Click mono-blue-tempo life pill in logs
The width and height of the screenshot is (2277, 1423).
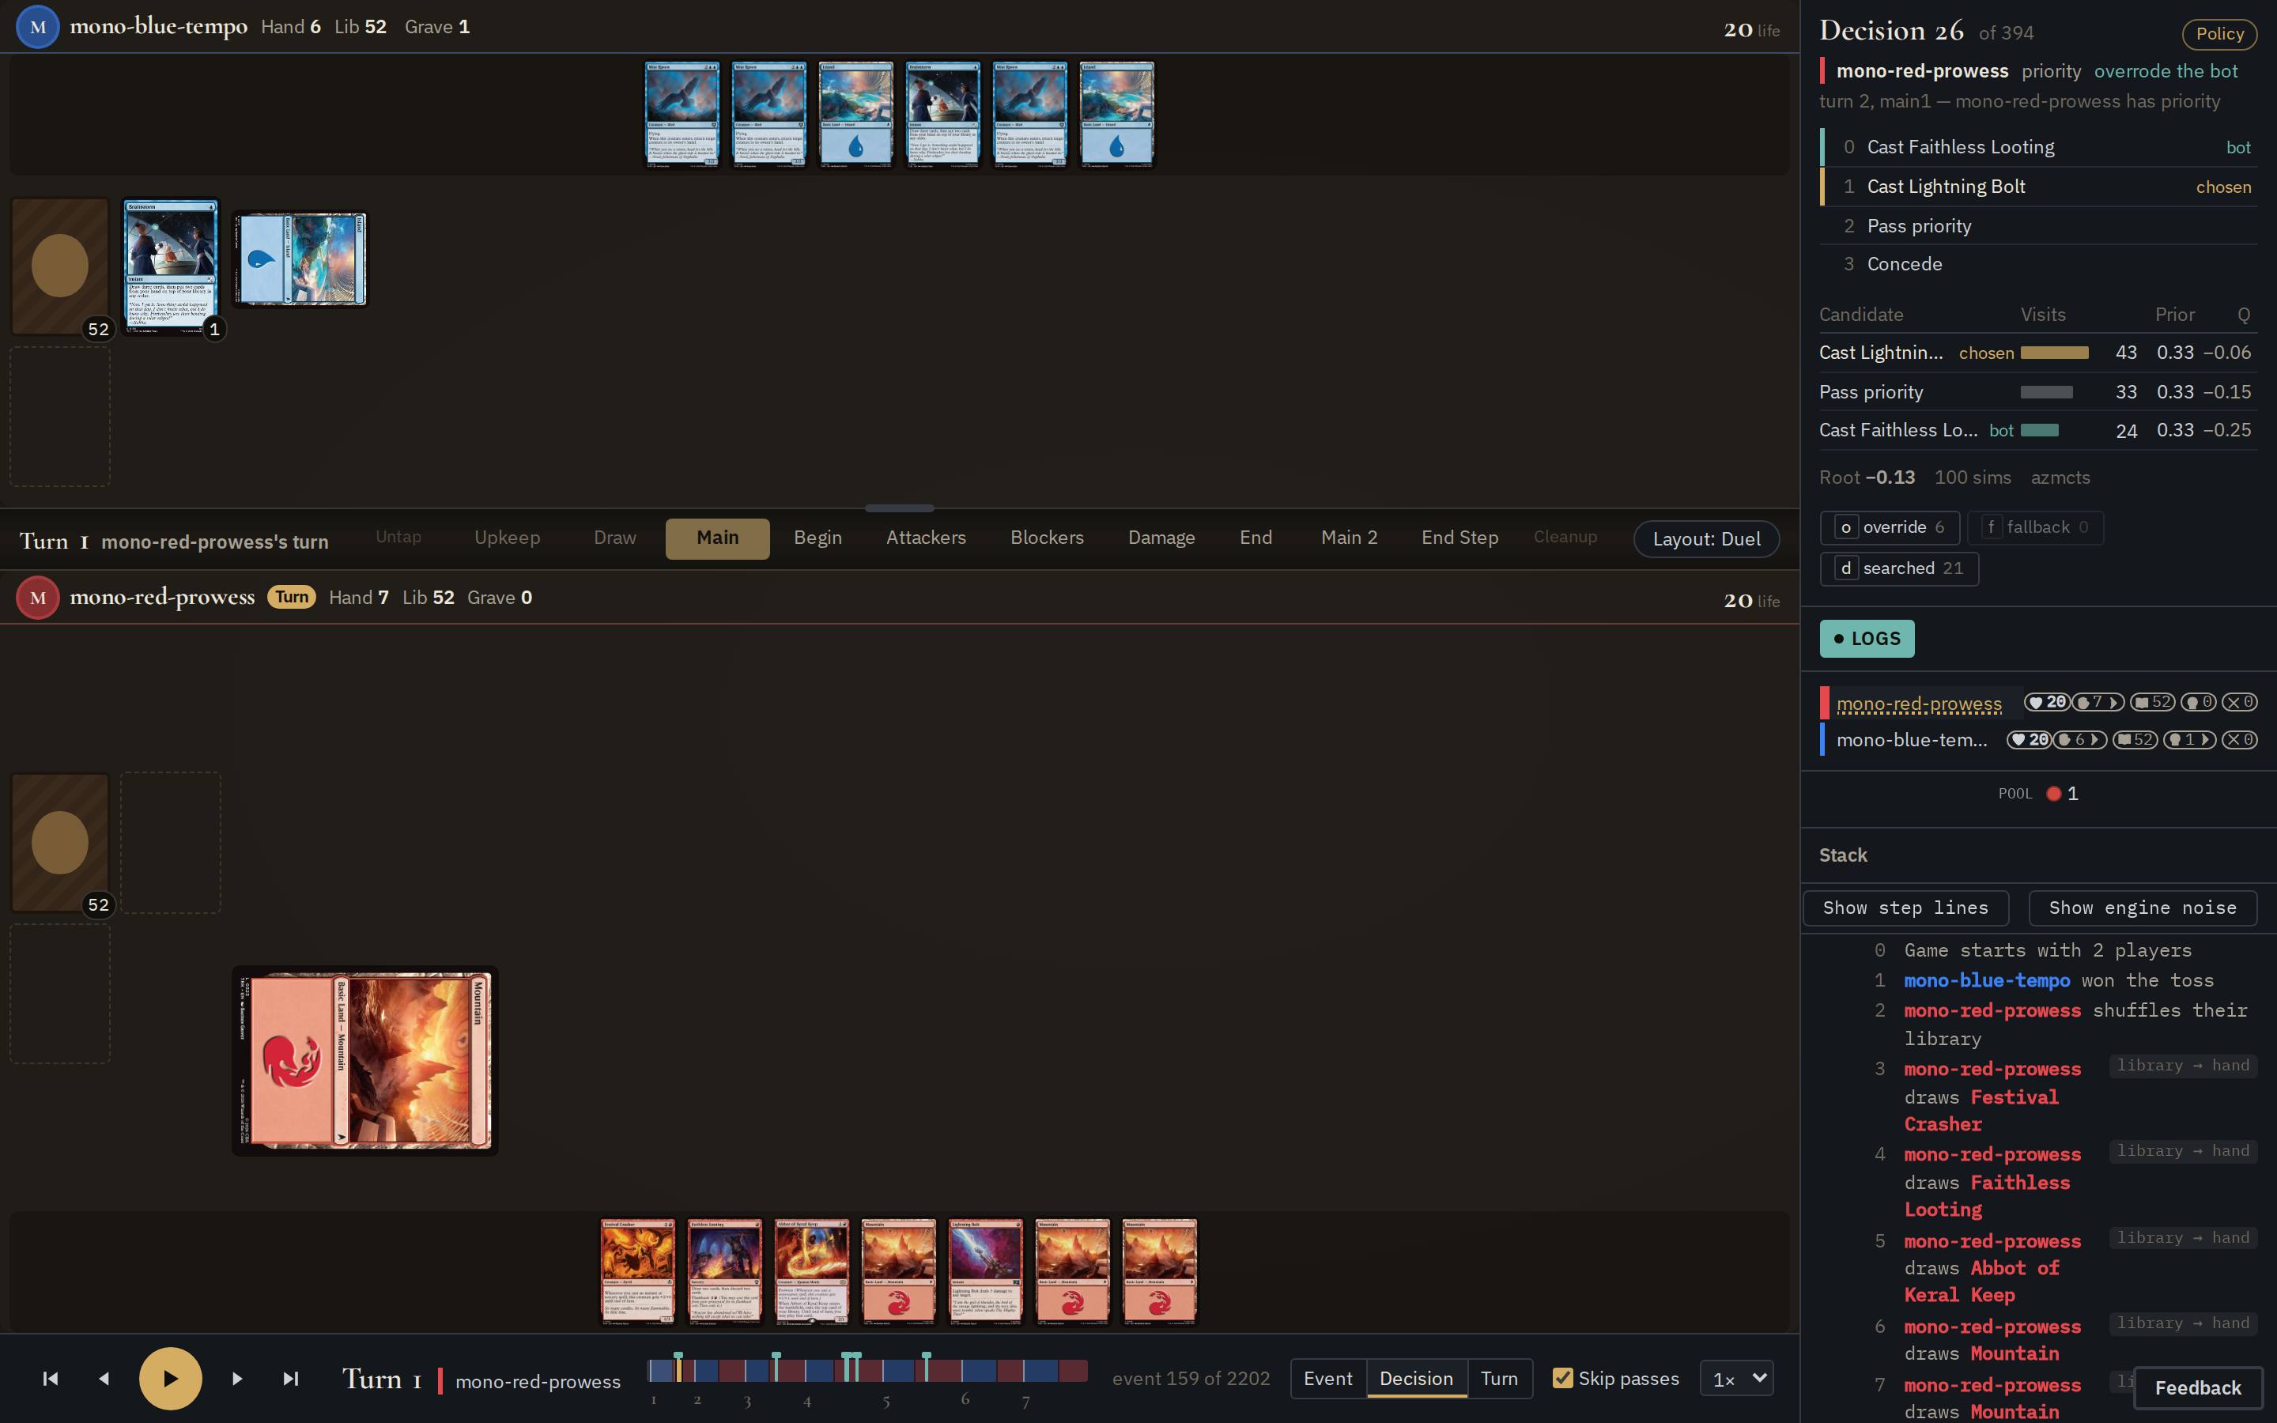click(2029, 740)
